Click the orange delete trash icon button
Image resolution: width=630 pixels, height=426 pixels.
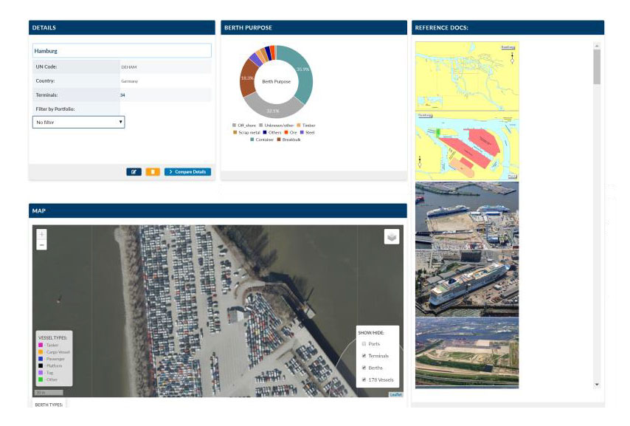pyautogui.click(x=153, y=172)
